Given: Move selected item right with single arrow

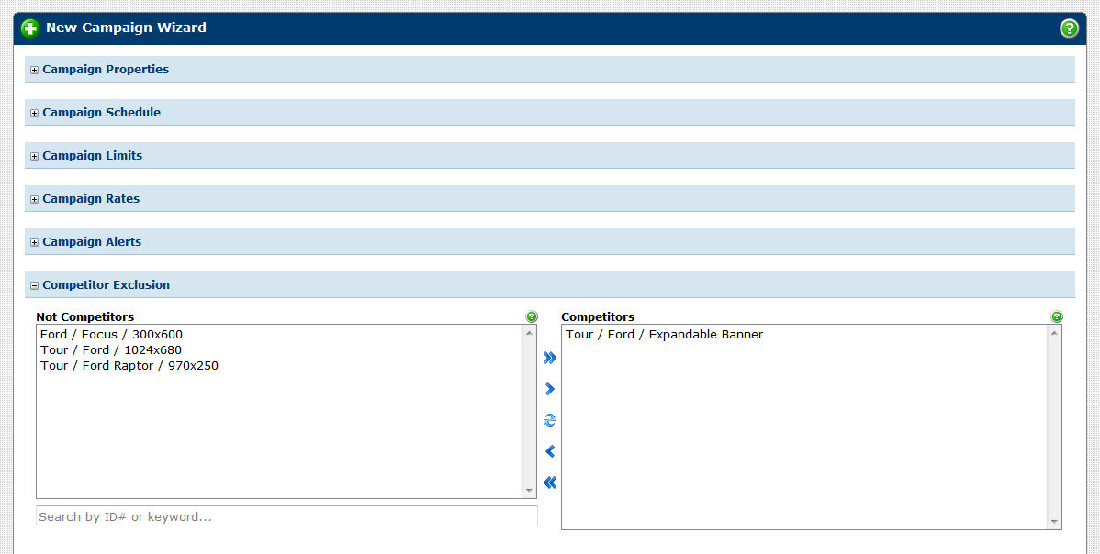Looking at the screenshot, I should click(x=550, y=389).
